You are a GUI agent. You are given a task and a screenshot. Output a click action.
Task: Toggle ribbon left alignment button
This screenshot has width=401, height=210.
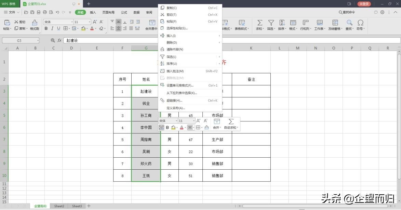(x=112, y=28)
